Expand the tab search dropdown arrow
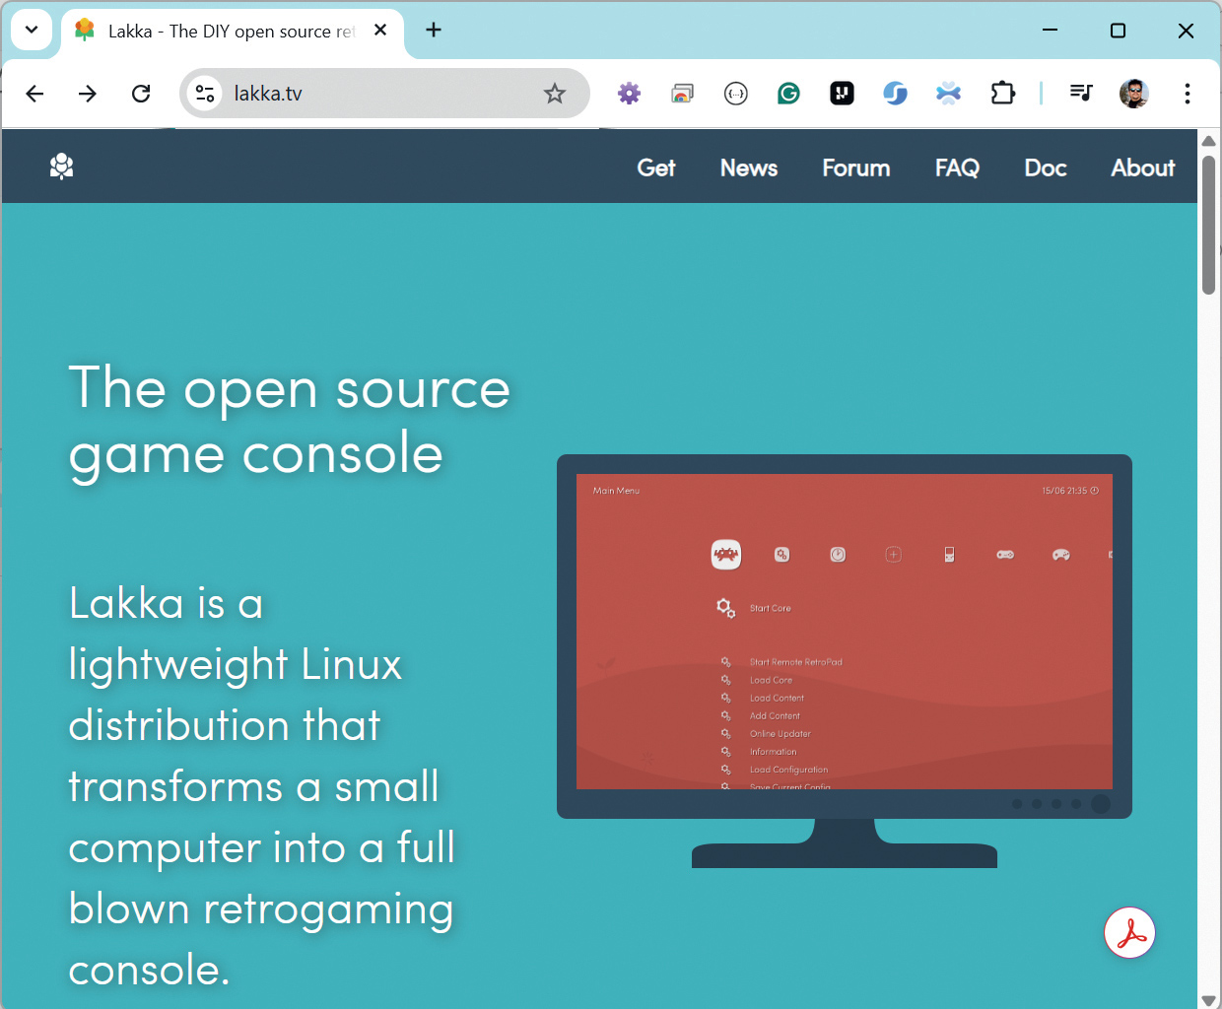This screenshot has width=1222, height=1009. (32, 31)
